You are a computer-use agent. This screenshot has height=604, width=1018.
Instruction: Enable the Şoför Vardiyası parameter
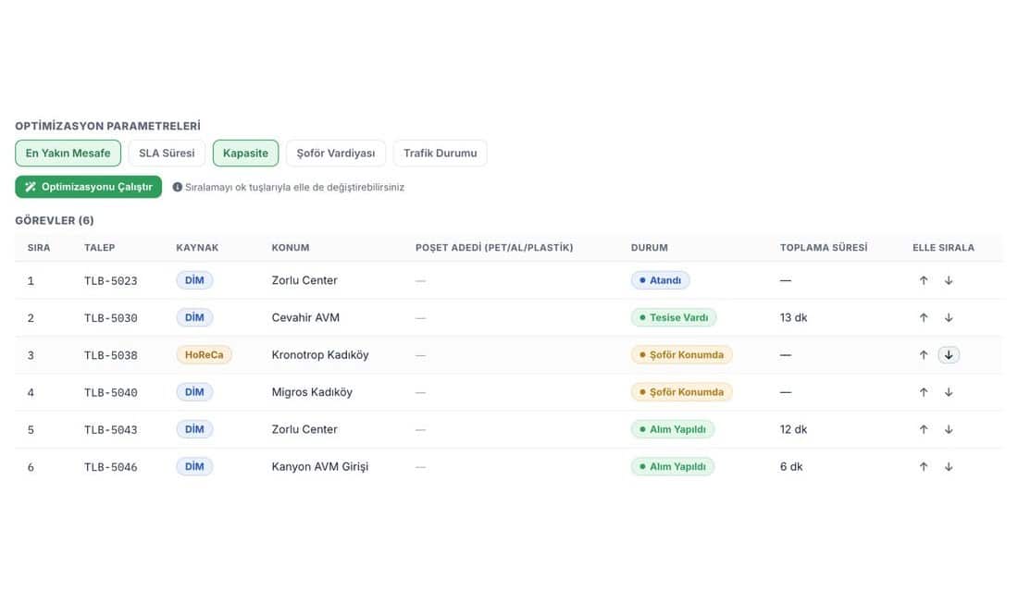336,154
